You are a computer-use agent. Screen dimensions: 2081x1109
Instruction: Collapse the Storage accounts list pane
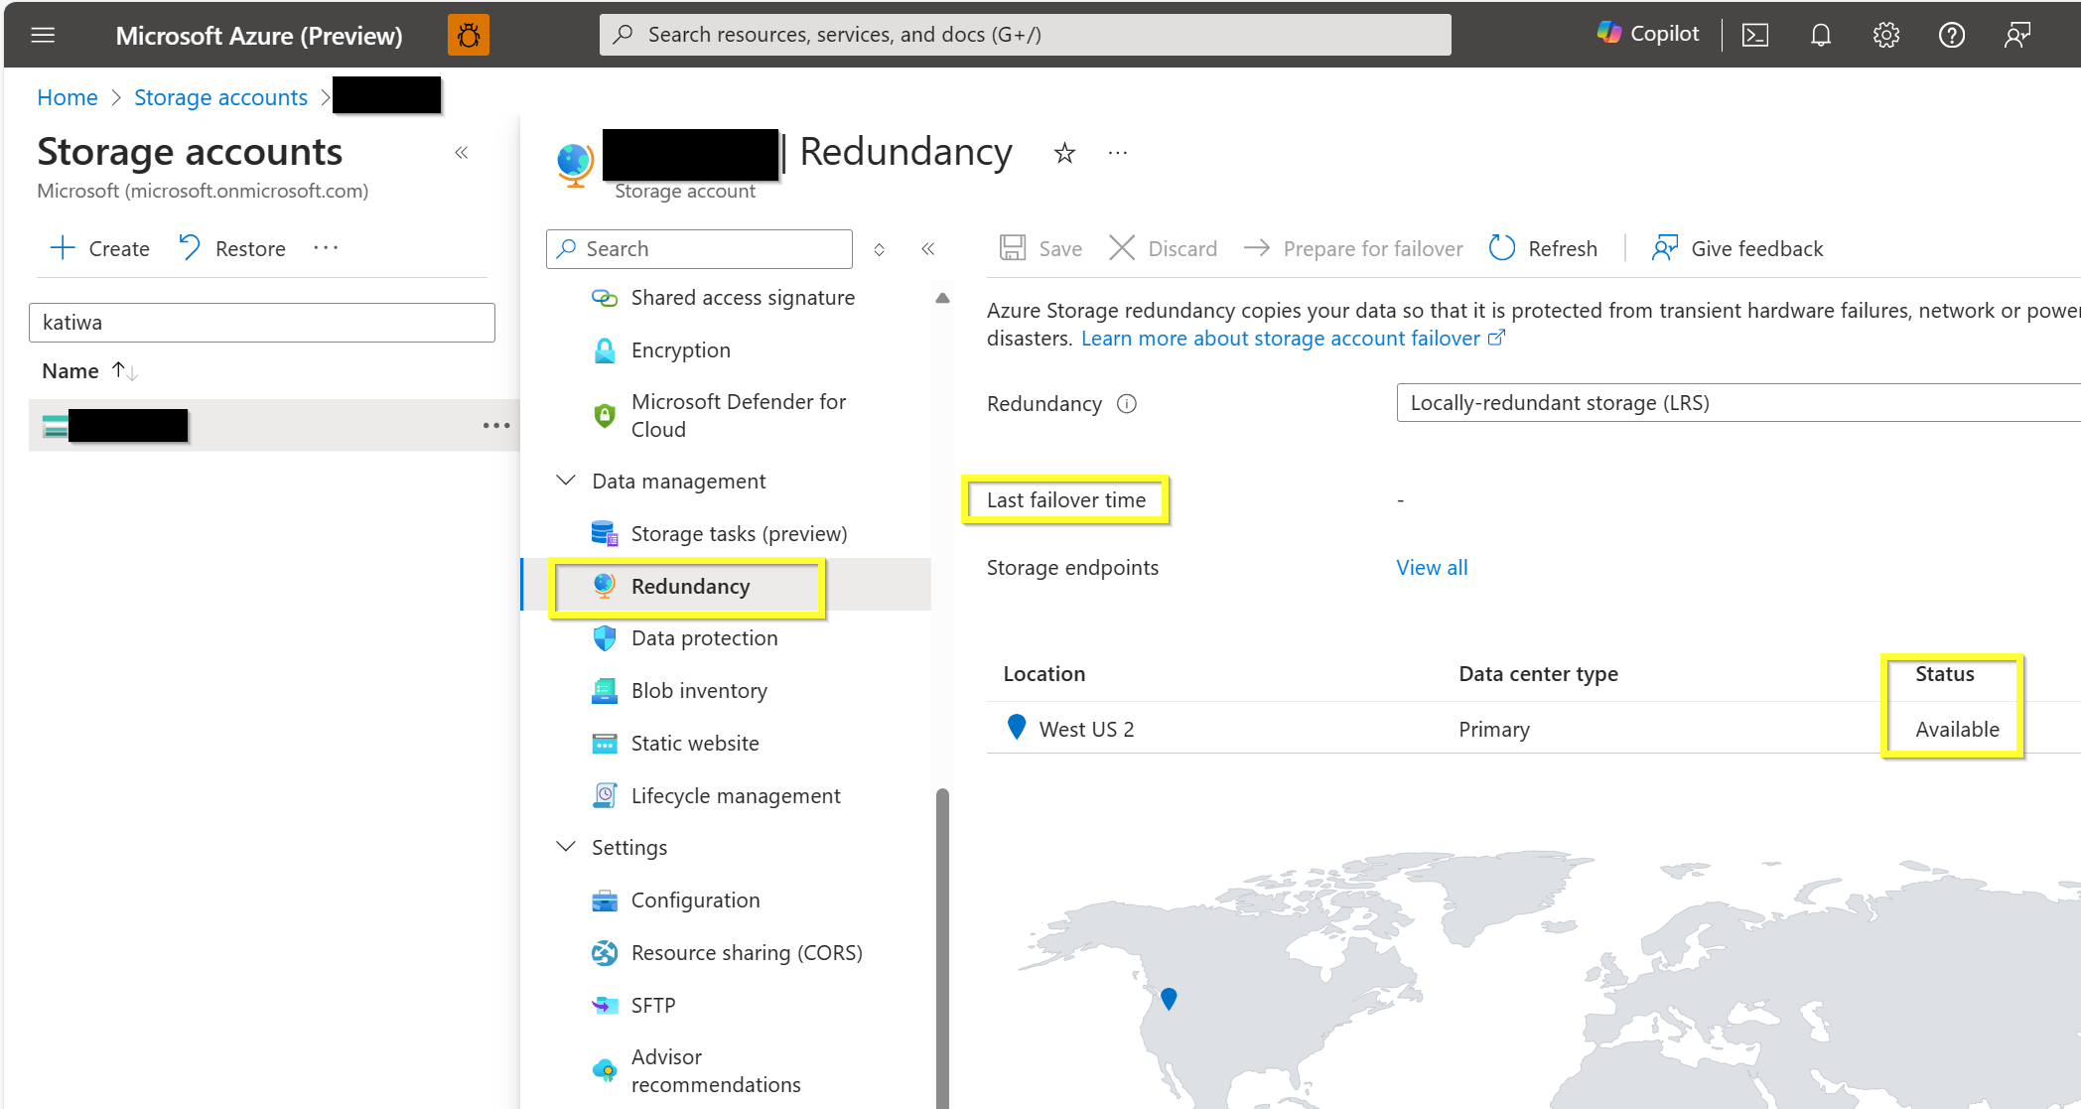(x=462, y=153)
